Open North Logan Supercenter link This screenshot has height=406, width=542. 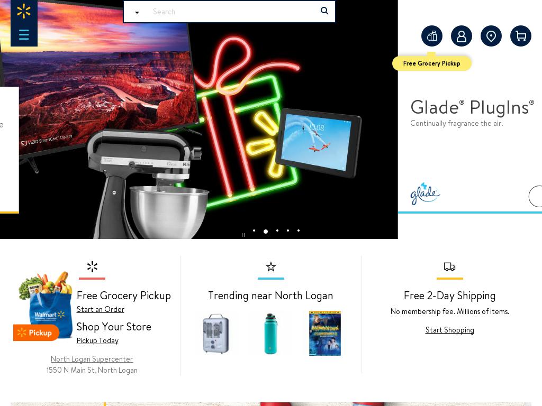coord(92,359)
